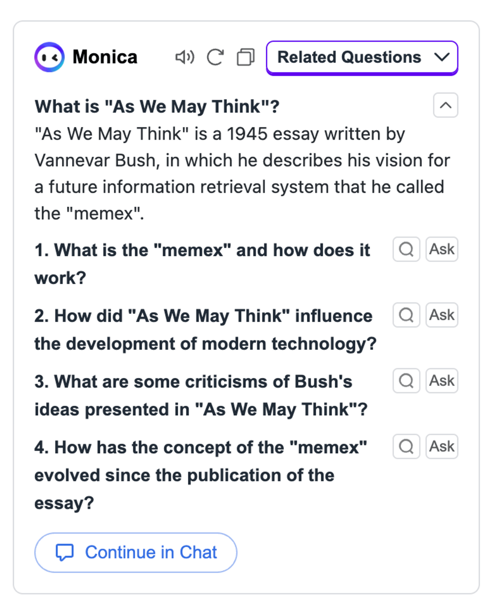Search the web for the memex question
495x612 pixels.
tap(406, 250)
